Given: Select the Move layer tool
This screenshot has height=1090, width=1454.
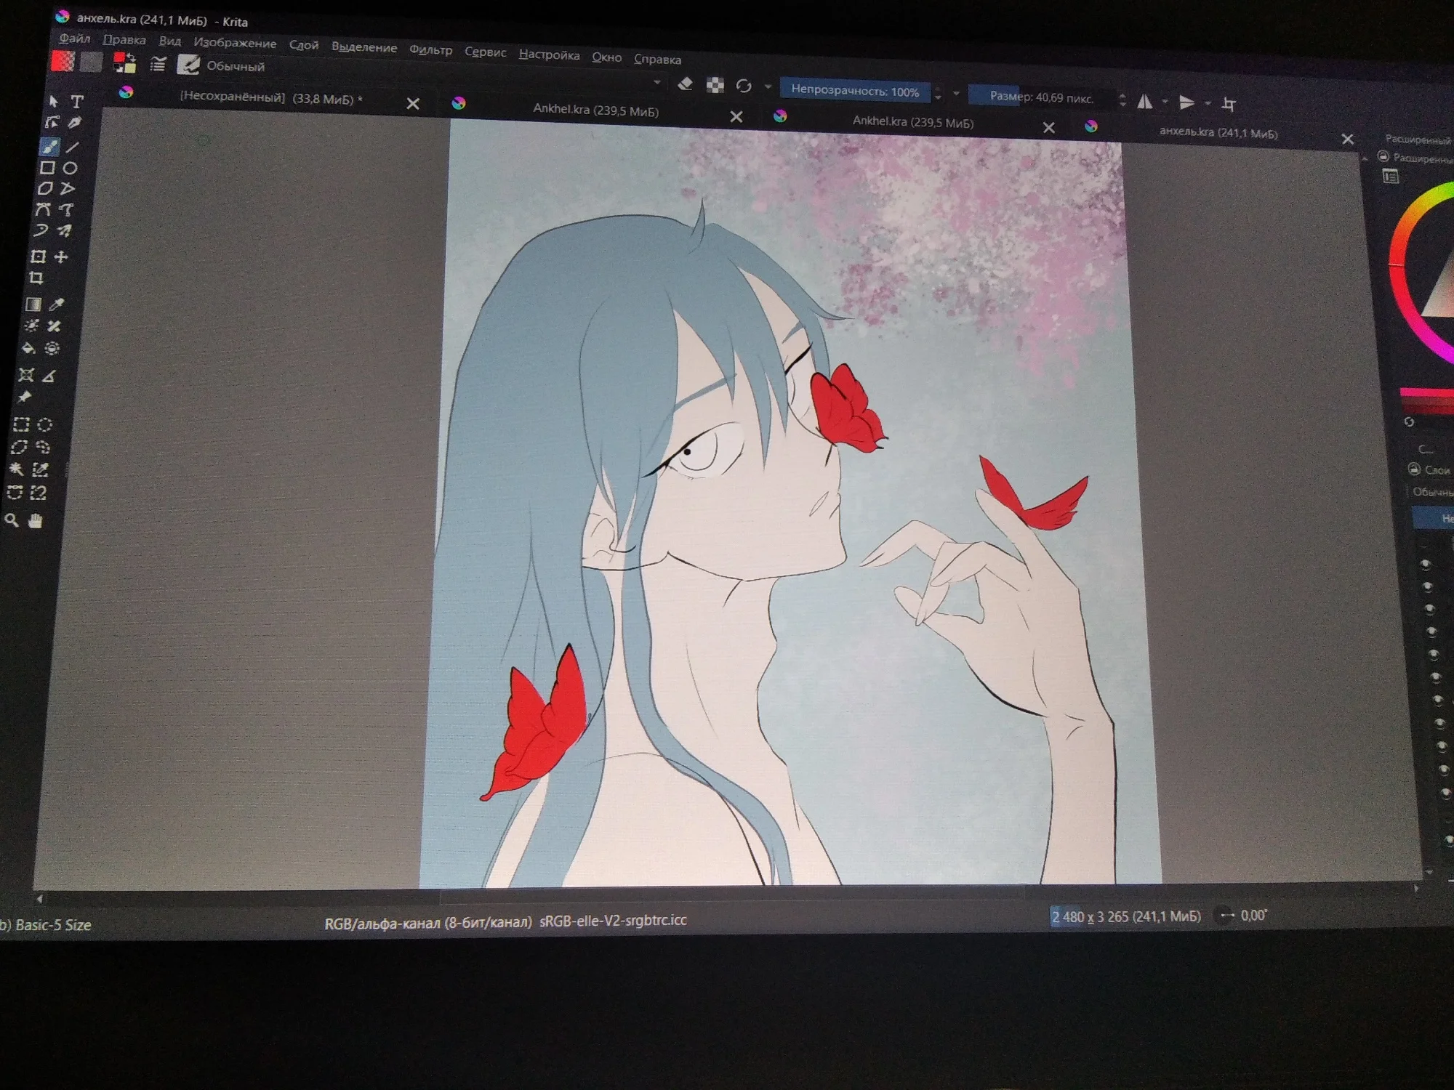Looking at the screenshot, I should [61, 257].
